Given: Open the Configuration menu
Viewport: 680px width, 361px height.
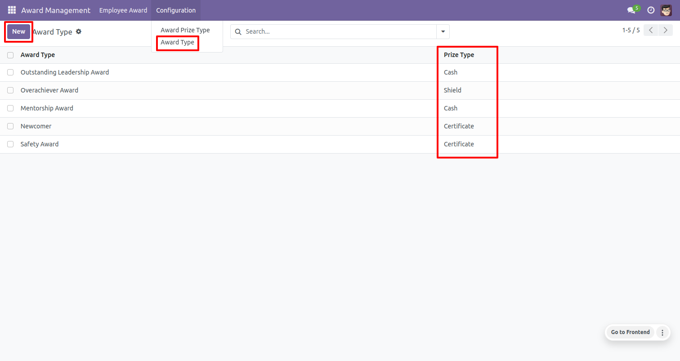Looking at the screenshot, I should [x=176, y=10].
